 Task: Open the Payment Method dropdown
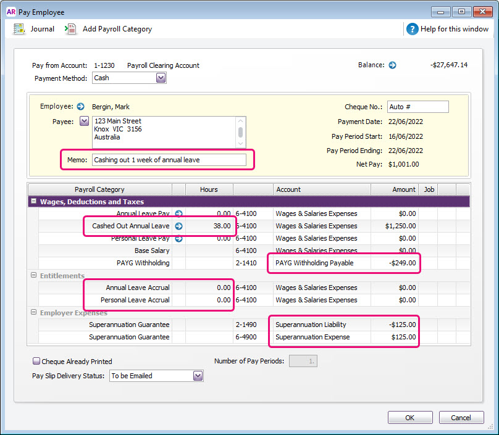tap(161, 78)
